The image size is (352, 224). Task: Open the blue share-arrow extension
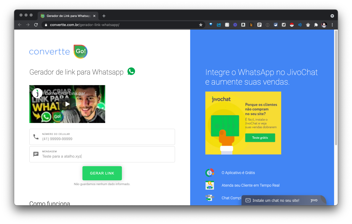(219, 25)
